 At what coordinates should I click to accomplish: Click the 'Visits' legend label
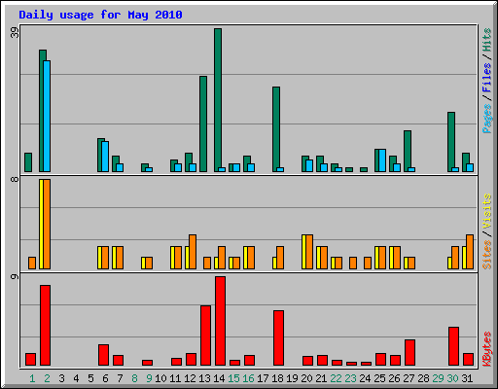[487, 212]
